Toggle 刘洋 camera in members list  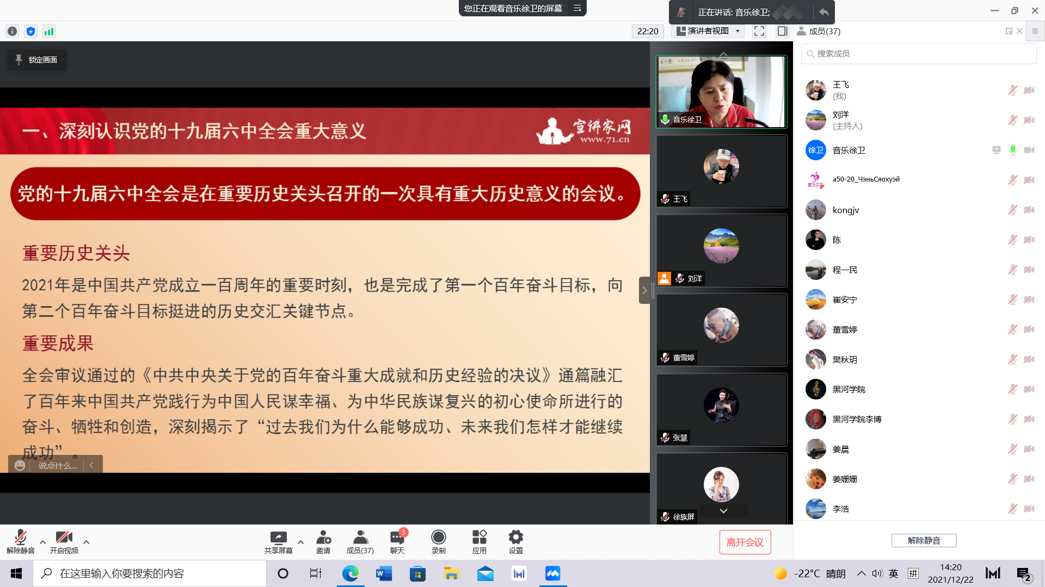1029,120
